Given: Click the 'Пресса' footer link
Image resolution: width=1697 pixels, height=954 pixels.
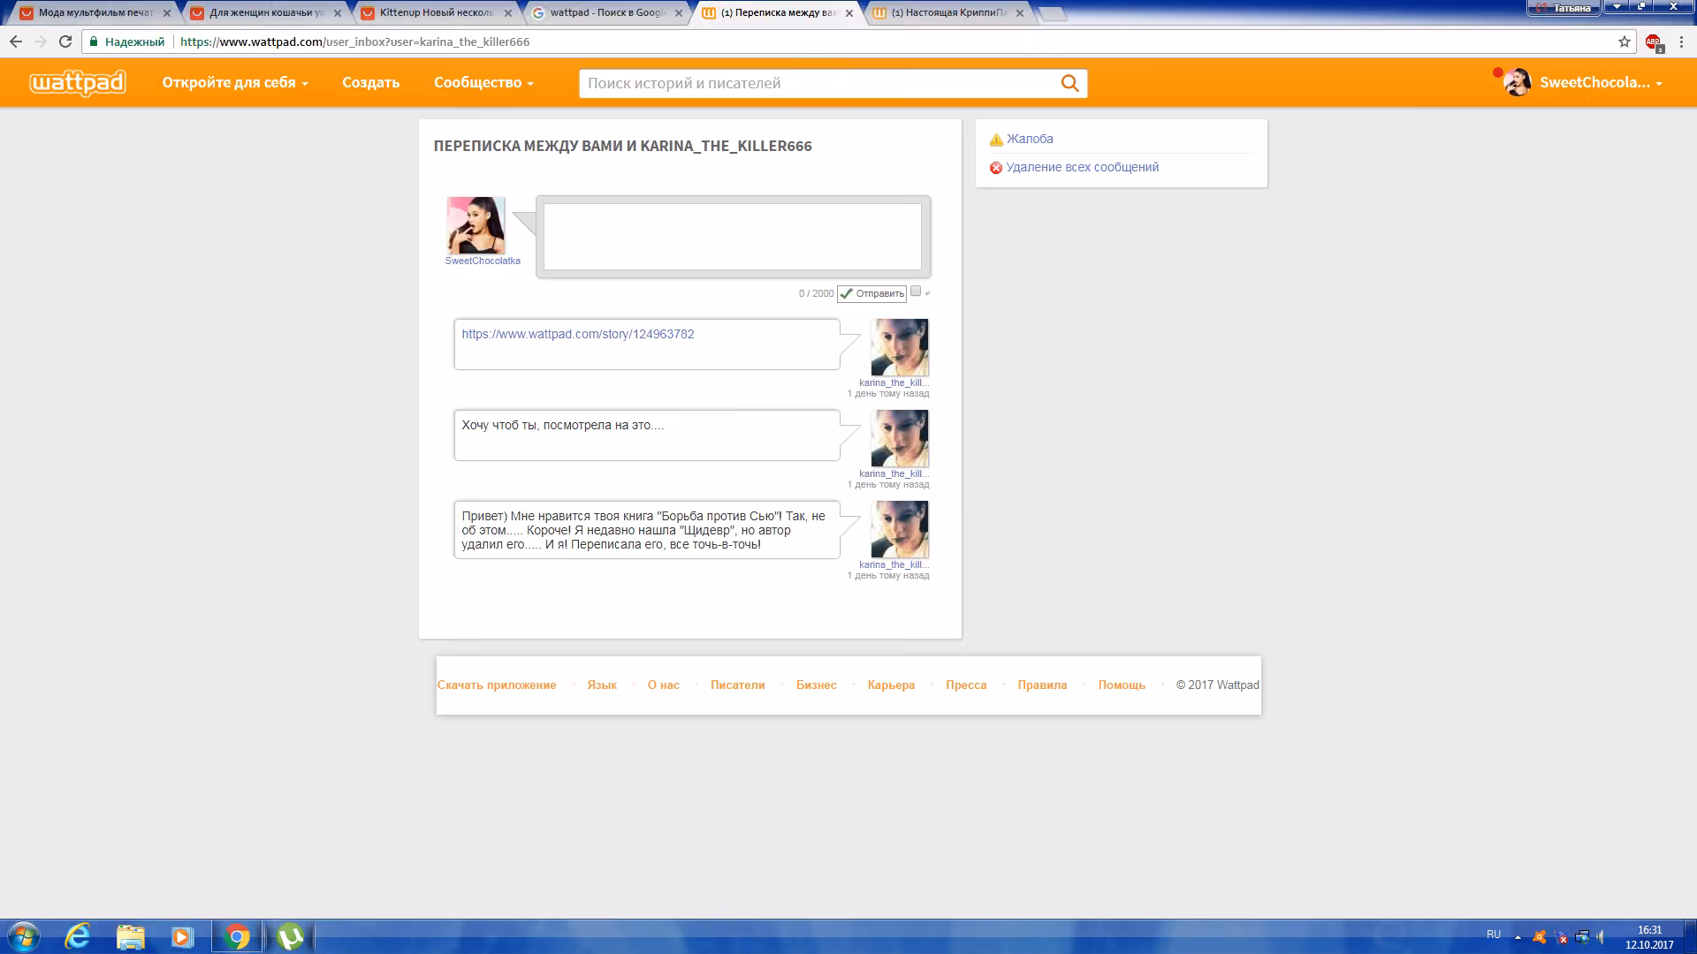Looking at the screenshot, I should pos(966,685).
